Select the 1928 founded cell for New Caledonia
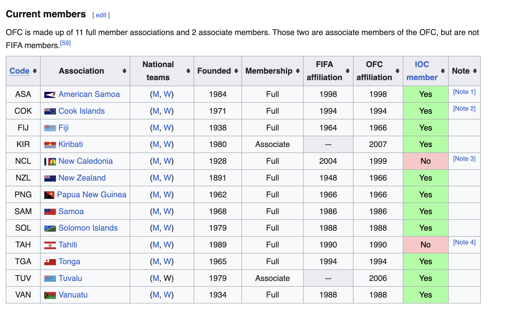Viewport: 508px width, 317px height. coord(218,161)
